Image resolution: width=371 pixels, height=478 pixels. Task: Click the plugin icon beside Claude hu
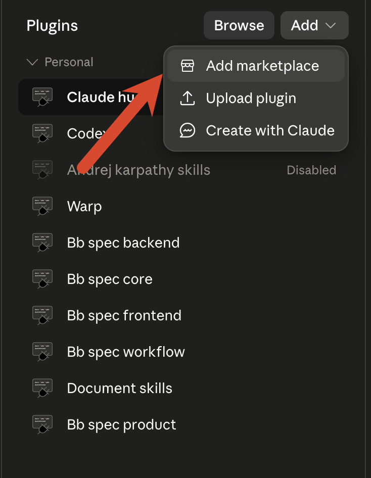click(x=42, y=97)
